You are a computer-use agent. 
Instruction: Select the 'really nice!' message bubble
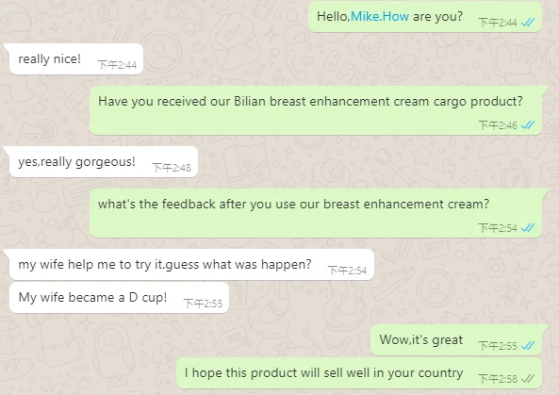click(76, 58)
